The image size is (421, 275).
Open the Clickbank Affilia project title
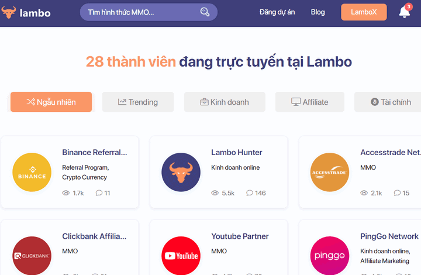94,236
